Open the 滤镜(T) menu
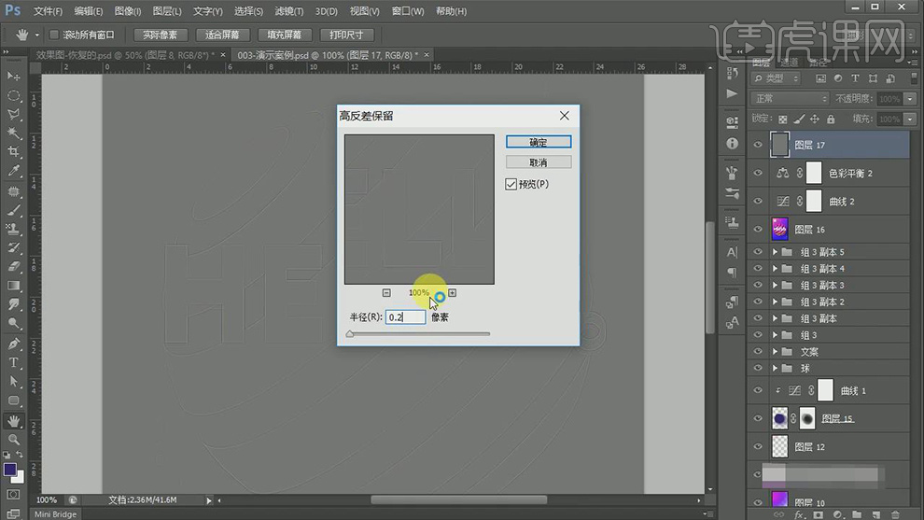 click(x=289, y=11)
